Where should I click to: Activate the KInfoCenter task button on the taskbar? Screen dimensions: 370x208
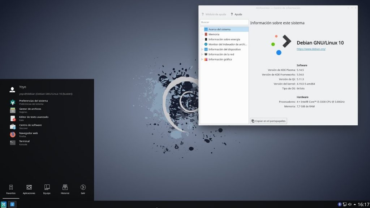tap(12, 204)
